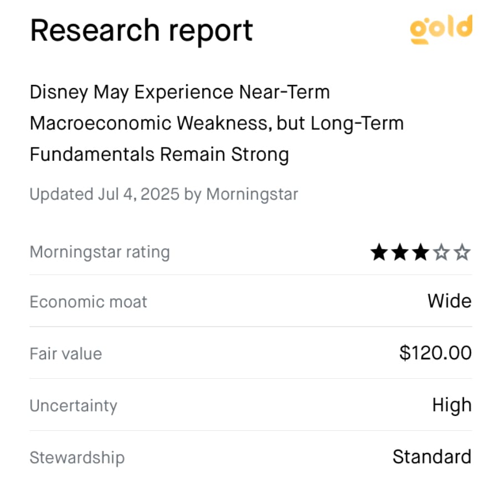Select the Stewardship label
500x478 pixels.
[x=77, y=457]
